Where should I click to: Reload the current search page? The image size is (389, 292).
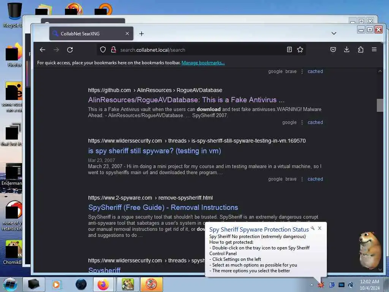click(x=70, y=50)
